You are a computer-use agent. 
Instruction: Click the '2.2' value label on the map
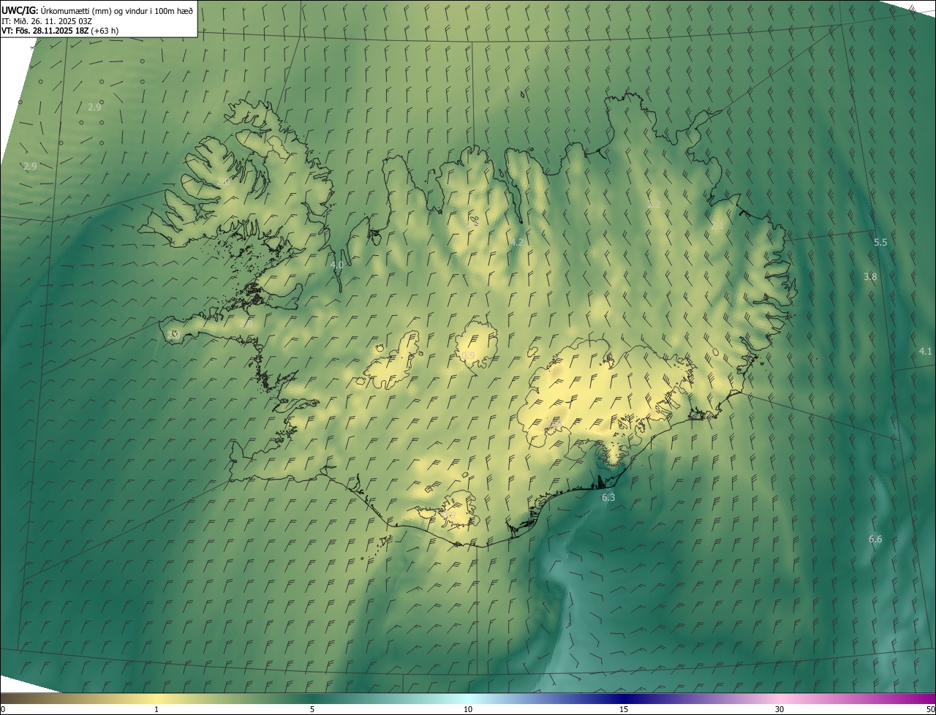pyautogui.click(x=654, y=204)
